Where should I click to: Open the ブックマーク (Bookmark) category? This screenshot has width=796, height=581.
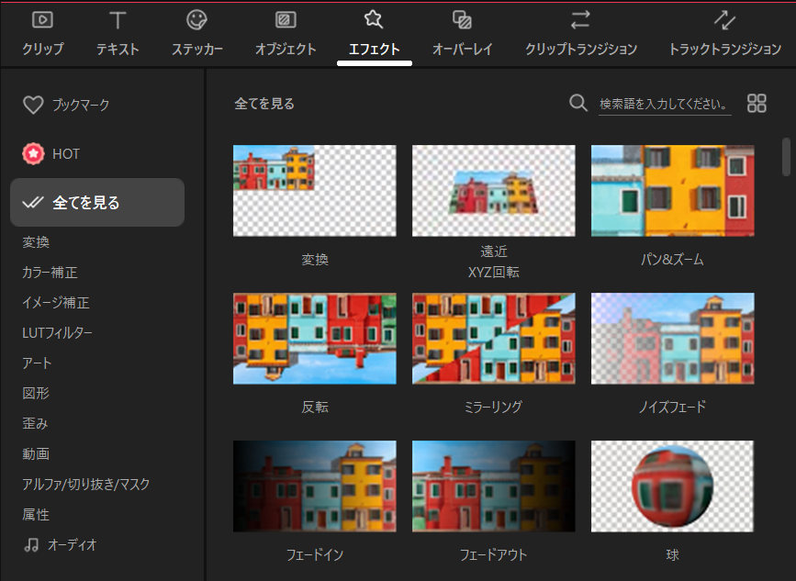66,106
